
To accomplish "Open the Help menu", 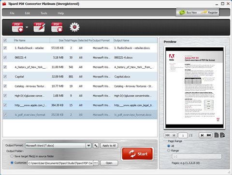I will tap(61, 13).
